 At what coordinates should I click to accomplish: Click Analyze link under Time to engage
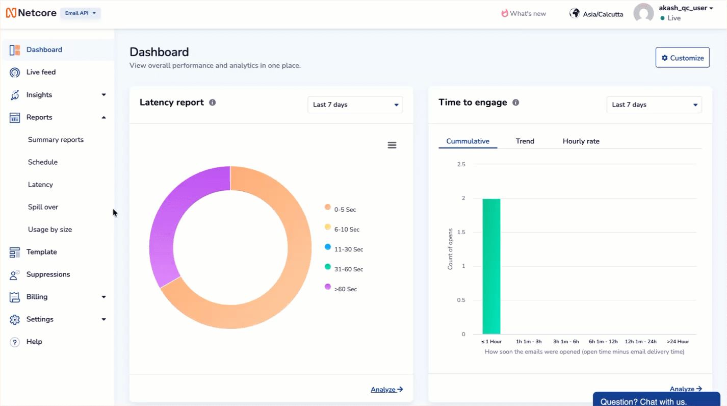[x=686, y=389]
